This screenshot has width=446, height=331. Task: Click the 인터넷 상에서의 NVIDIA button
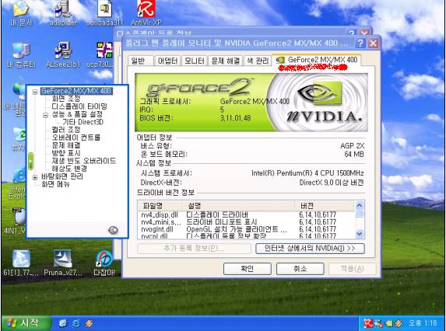coord(310,249)
